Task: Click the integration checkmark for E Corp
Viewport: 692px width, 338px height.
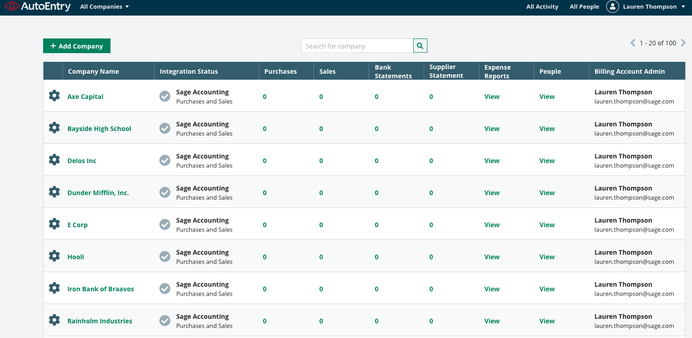Action: point(165,225)
